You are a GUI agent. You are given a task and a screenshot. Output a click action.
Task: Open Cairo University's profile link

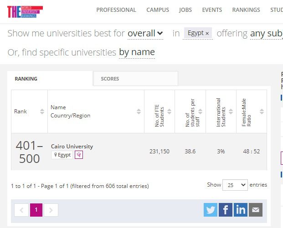click(72, 147)
